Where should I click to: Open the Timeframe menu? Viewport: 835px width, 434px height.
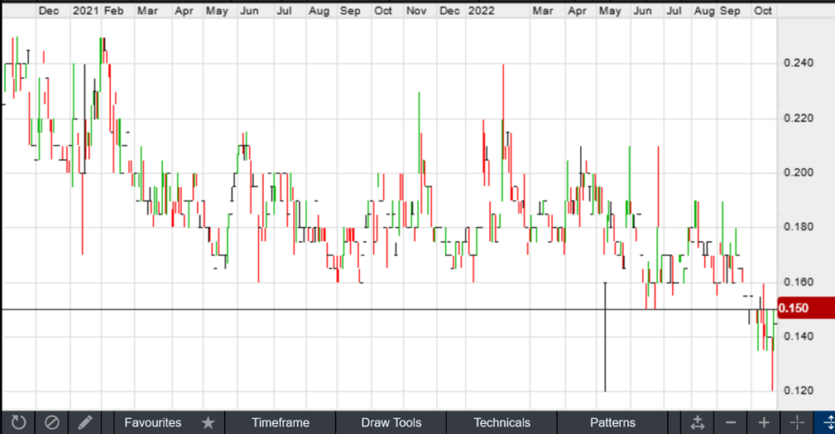(x=280, y=423)
